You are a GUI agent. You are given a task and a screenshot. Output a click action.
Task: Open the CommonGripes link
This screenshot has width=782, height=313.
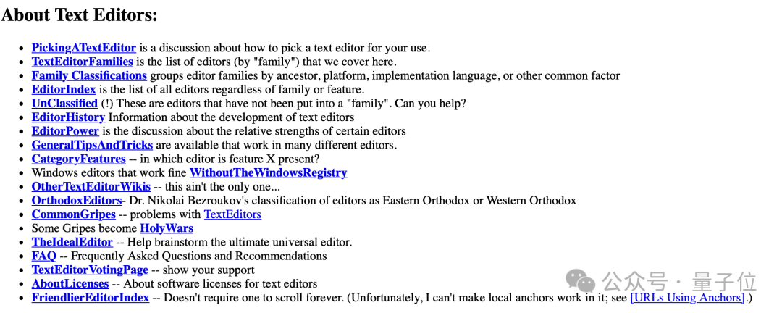[74, 214]
